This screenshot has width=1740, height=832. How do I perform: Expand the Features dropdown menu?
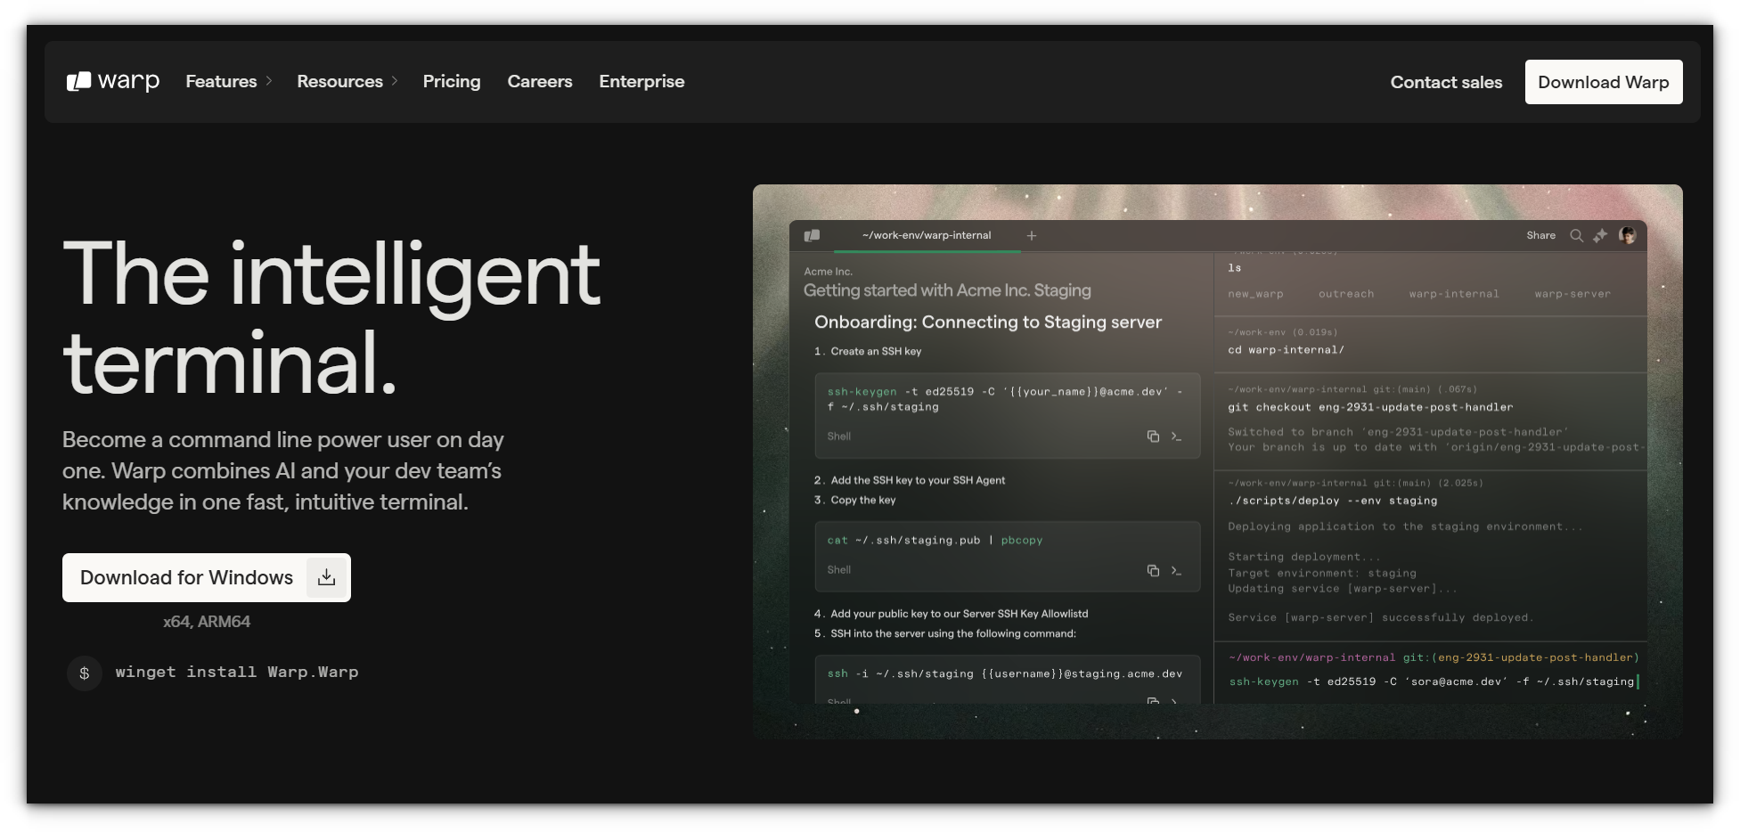coord(229,81)
